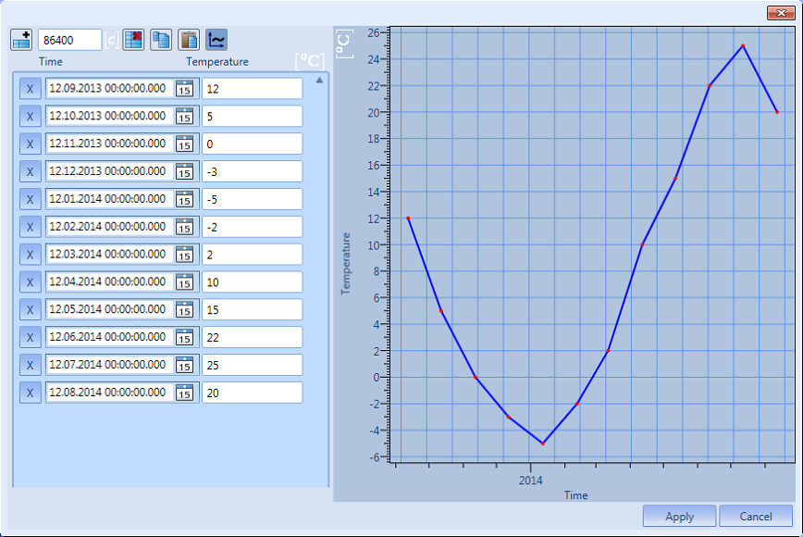Image resolution: width=803 pixels, height=537 pixels.
Task: Edit temperature value 2 for 12.03.2014
Action: coord(252,255)
